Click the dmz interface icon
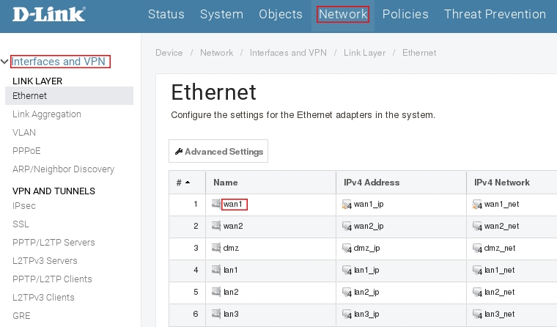Image resolution: width=557 pixels, height=327 pixels. pos(216,248)
